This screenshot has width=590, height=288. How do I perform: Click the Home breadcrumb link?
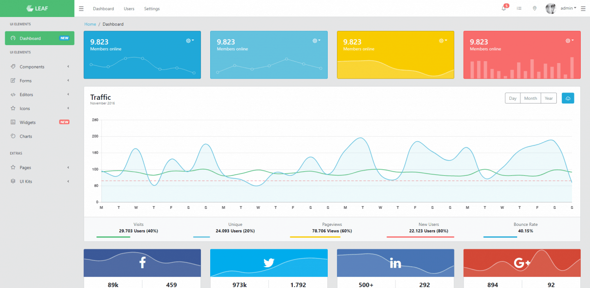(90, 24)
